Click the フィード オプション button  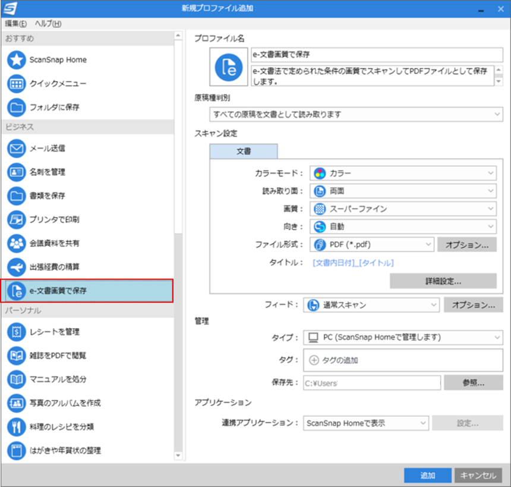point(473,305)
